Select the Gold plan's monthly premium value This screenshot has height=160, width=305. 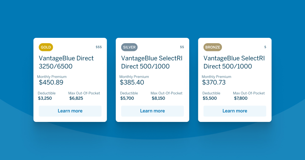(51, 82)
